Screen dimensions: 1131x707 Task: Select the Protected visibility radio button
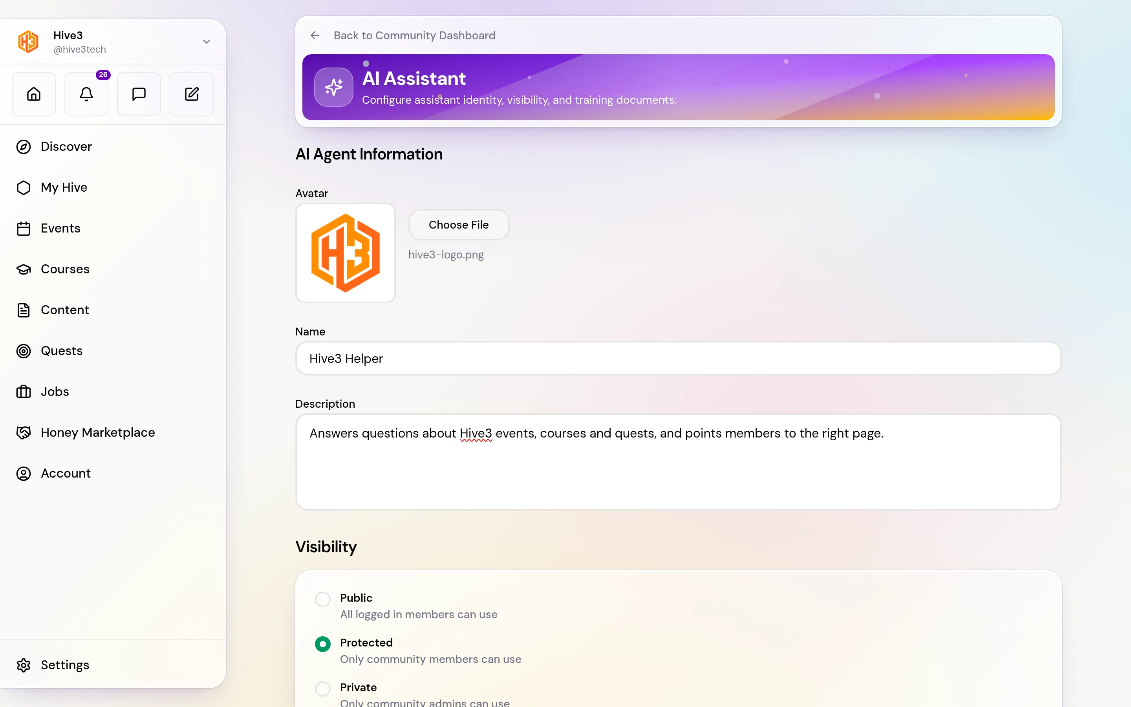click(x=322, y=644)
